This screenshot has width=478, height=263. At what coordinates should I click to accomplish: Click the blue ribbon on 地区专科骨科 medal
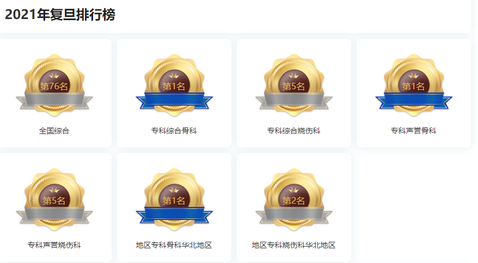coord(174,215)
